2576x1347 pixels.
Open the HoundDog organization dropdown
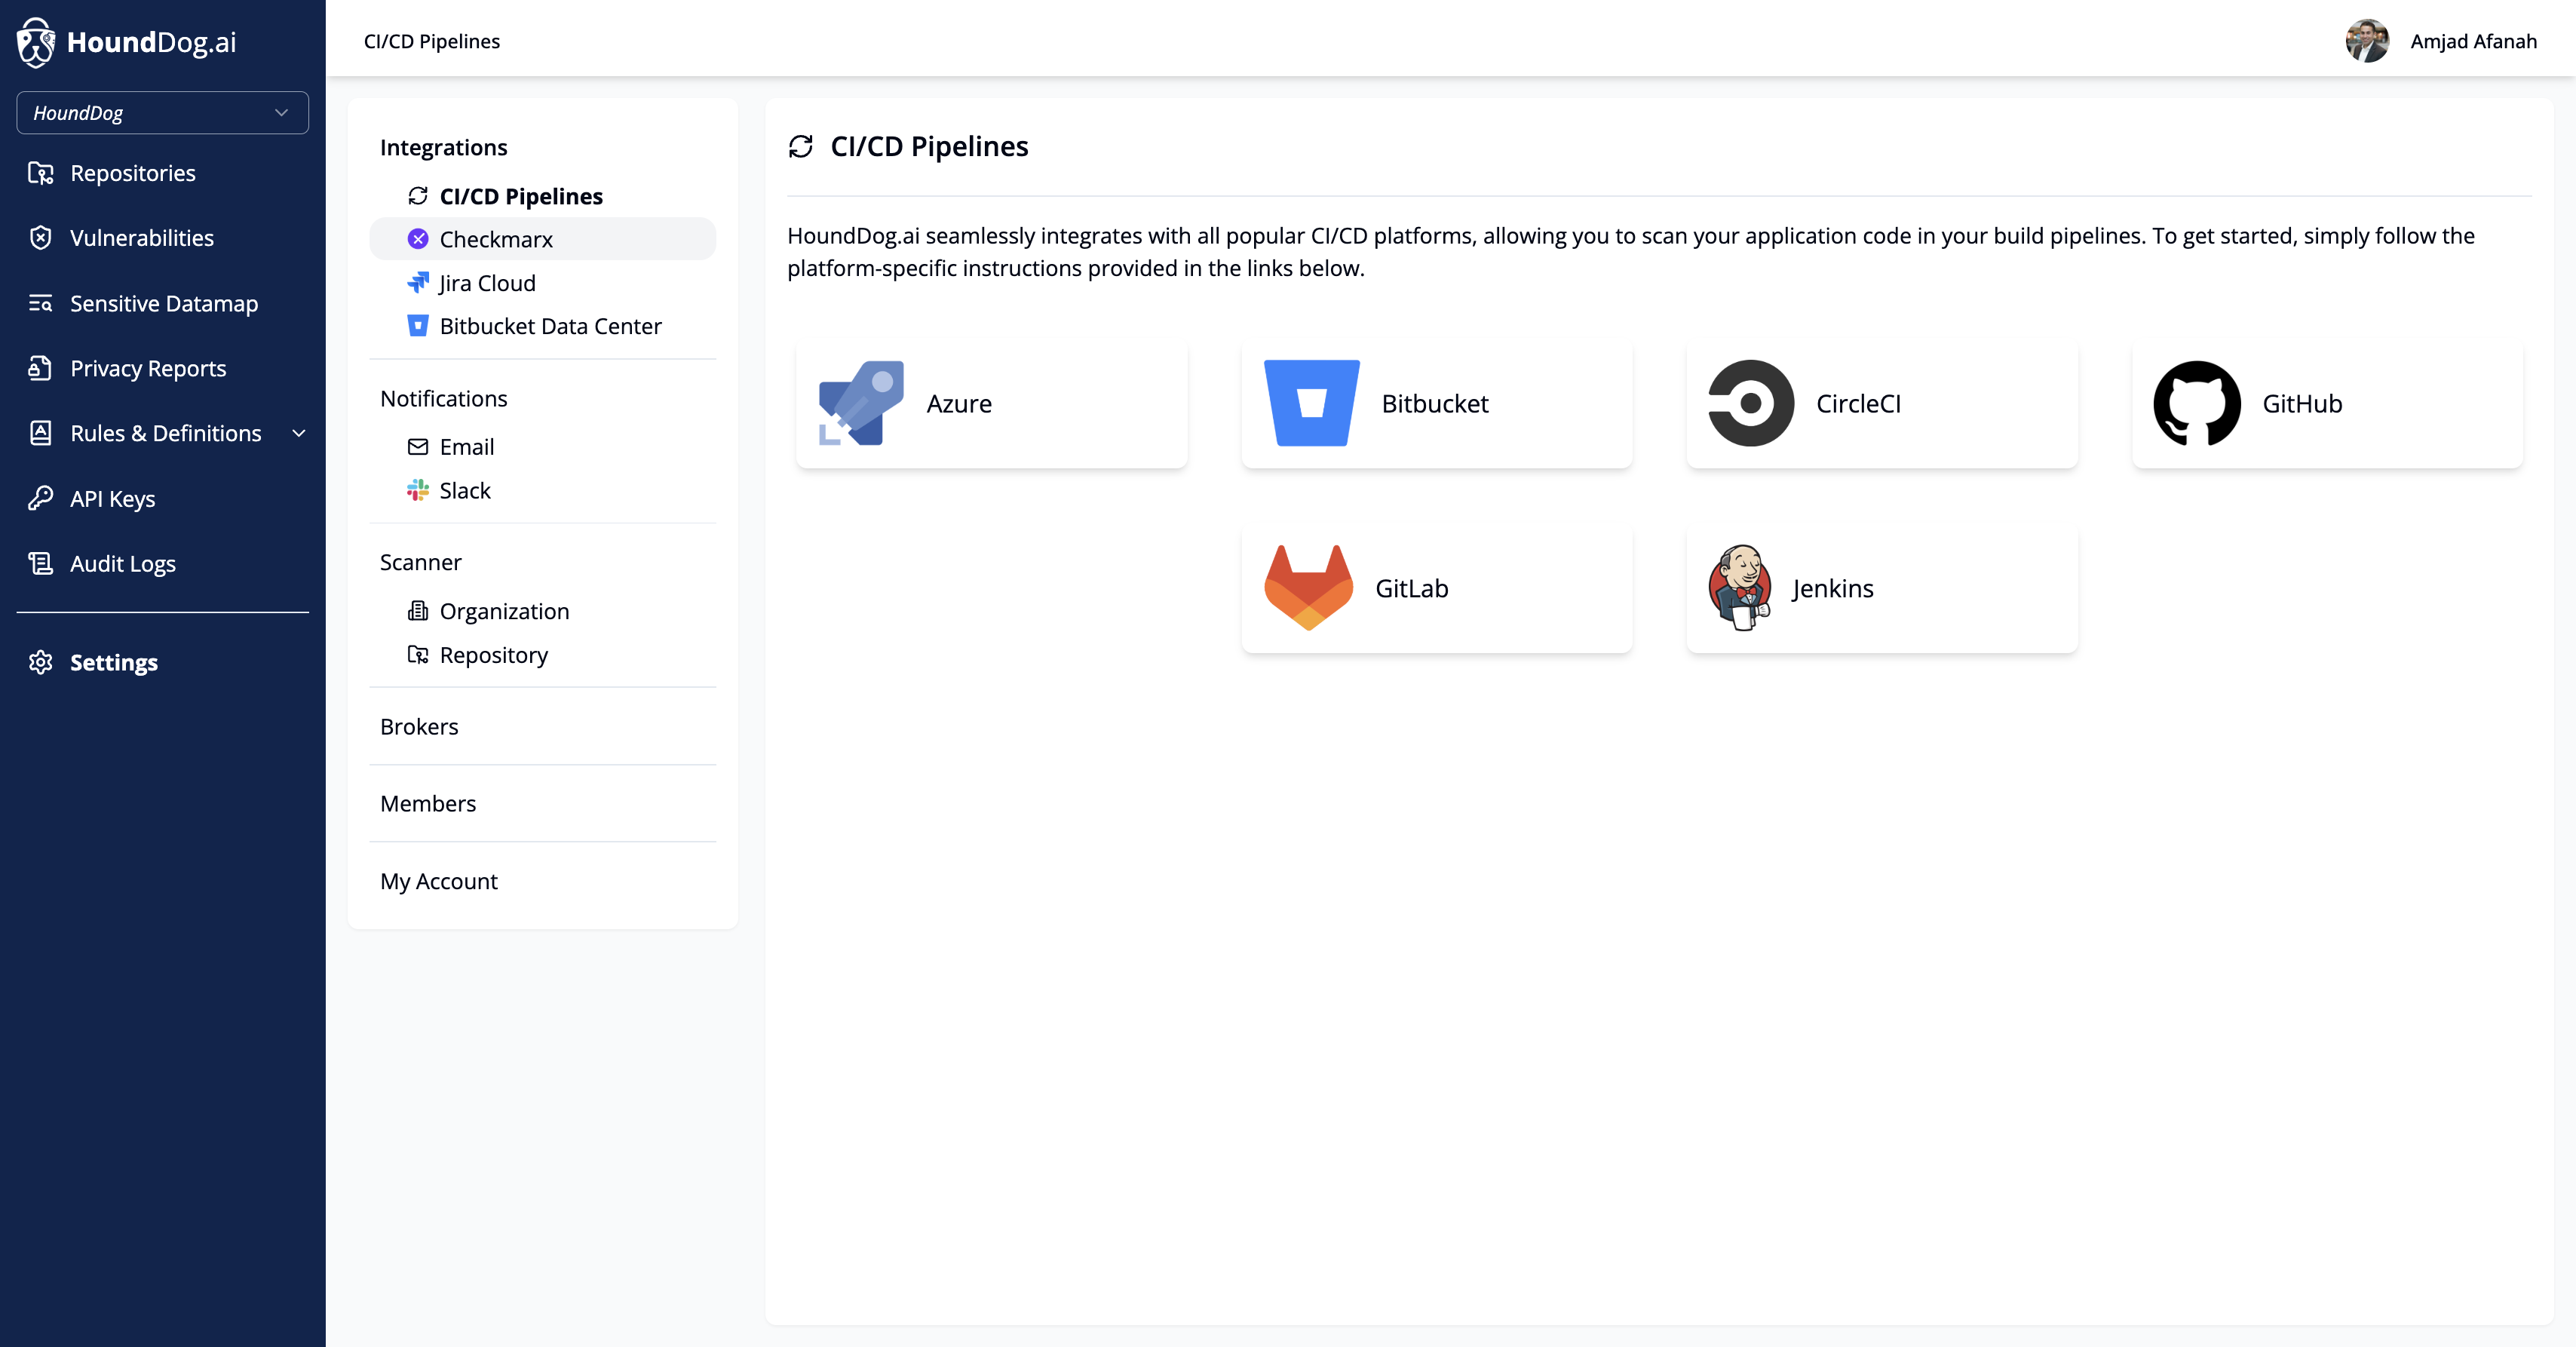162,113
